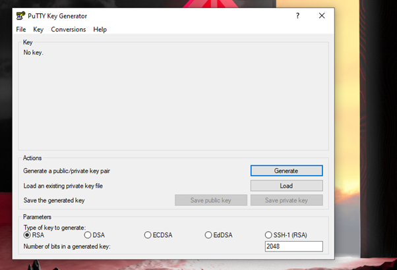
Task: Click 'Number of bits in a generated key:' label
Action: (x=67, y=246)
